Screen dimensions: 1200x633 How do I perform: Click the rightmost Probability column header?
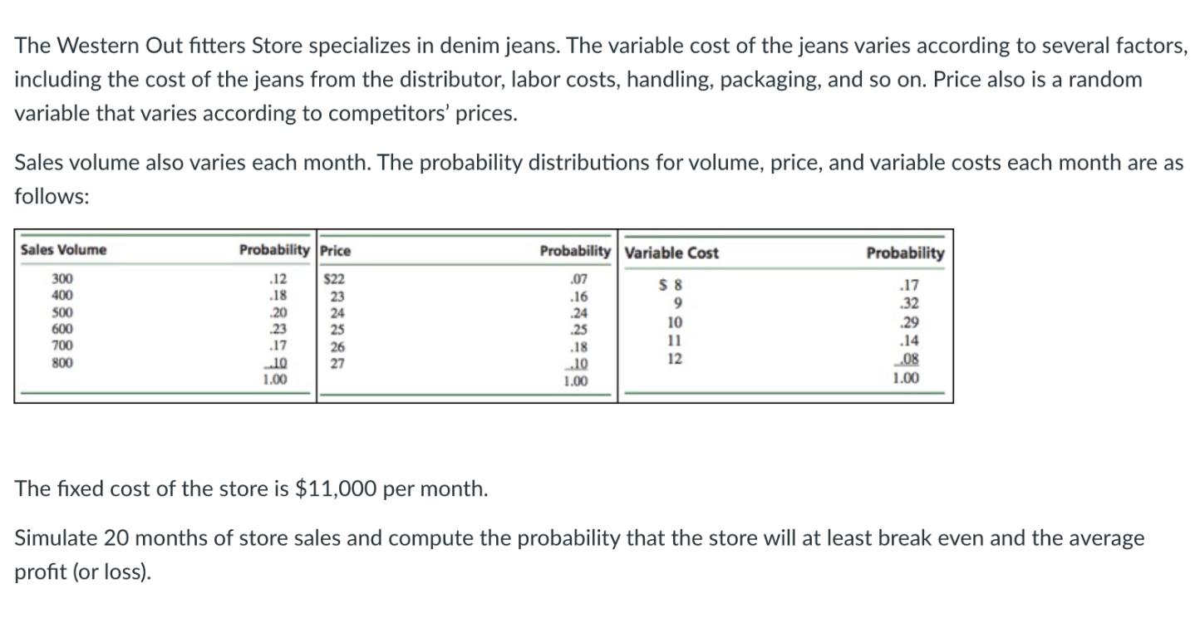(904, 253)
